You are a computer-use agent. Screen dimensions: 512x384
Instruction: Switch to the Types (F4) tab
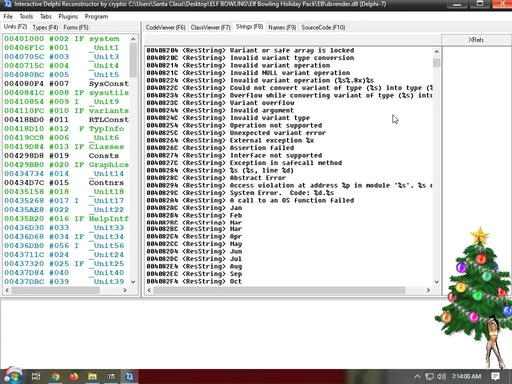pyautogui.click(x=45, y=27)
